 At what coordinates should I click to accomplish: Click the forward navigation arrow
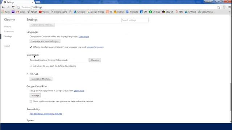point(8,7)
